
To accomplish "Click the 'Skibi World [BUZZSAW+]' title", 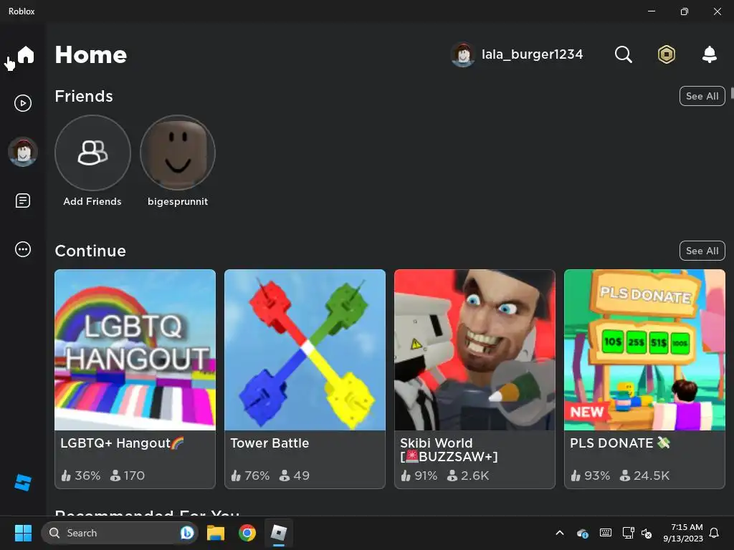I will 449,450.
